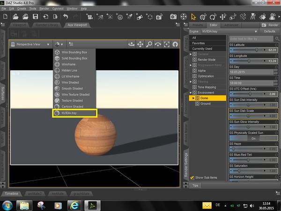Click the volume speaker tray icon
The height and width of the screenshot is (211, 281).
point(252,206)
